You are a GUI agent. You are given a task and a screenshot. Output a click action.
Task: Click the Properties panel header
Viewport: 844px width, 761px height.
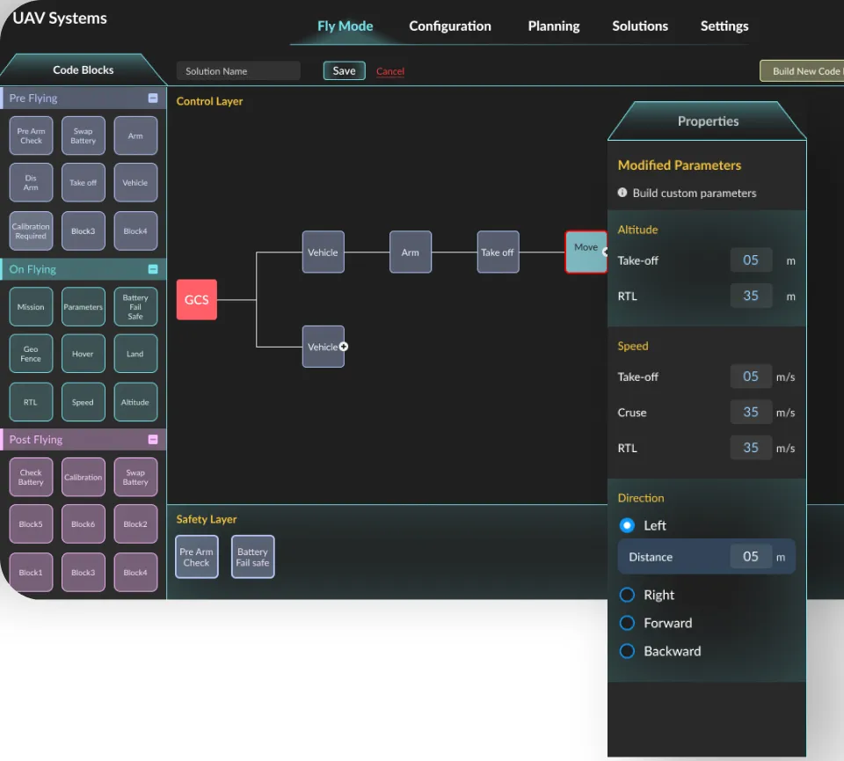tap(707, 121)
